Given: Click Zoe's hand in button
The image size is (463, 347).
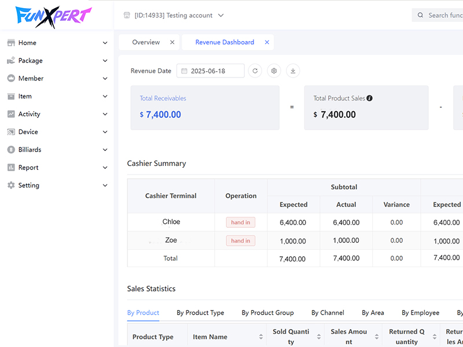Looking at the screenshot, I should pyautogui.click(x=240, y=241).
